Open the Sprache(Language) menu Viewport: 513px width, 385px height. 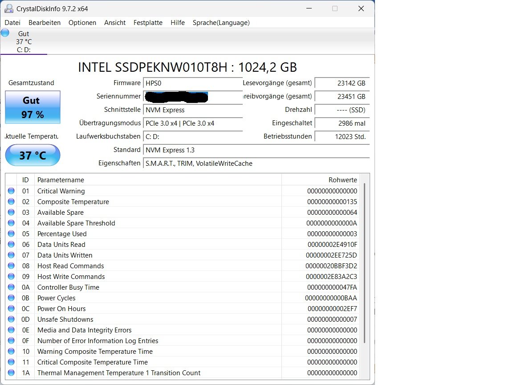[x=221, y=23]
